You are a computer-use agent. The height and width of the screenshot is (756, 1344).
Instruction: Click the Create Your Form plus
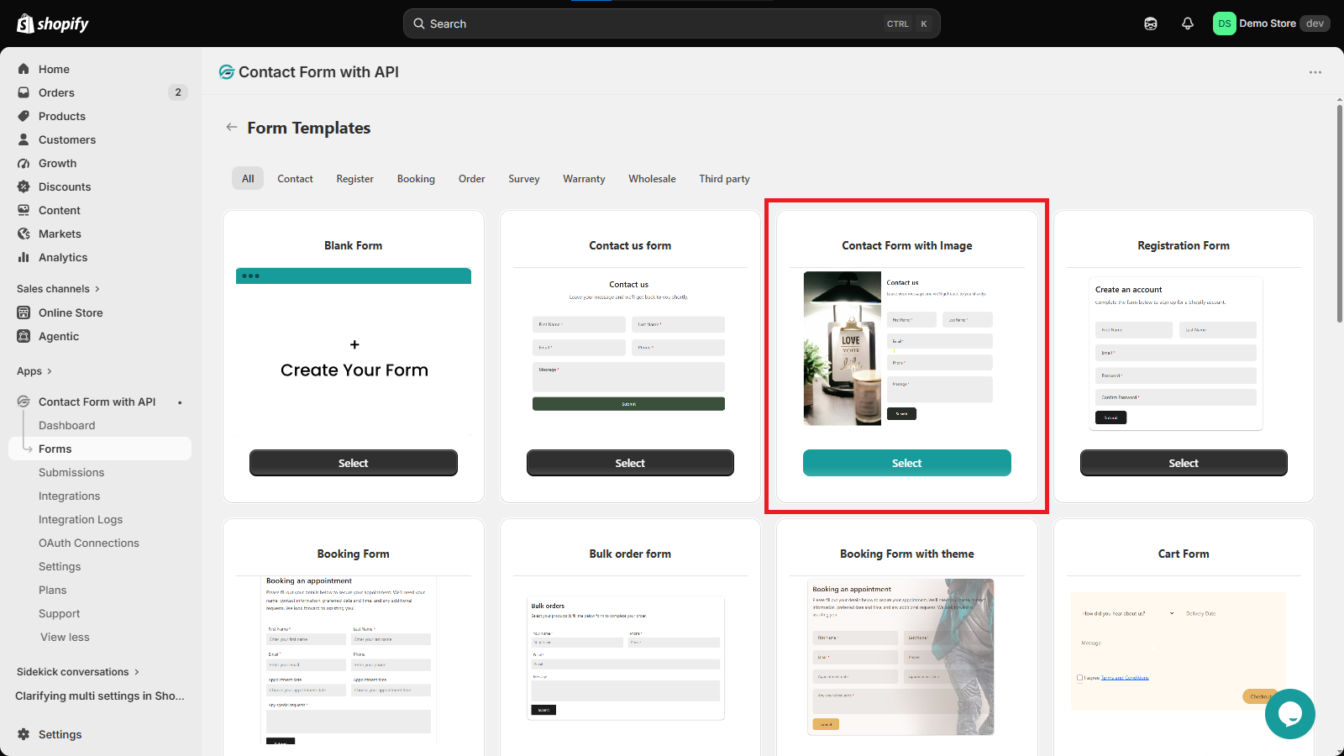coord(354,344)
